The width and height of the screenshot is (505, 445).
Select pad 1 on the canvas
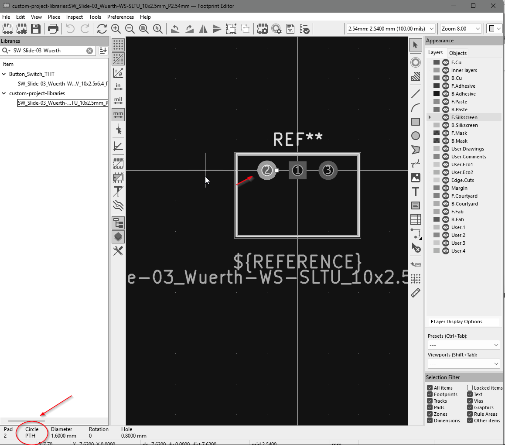coord(297,170)
